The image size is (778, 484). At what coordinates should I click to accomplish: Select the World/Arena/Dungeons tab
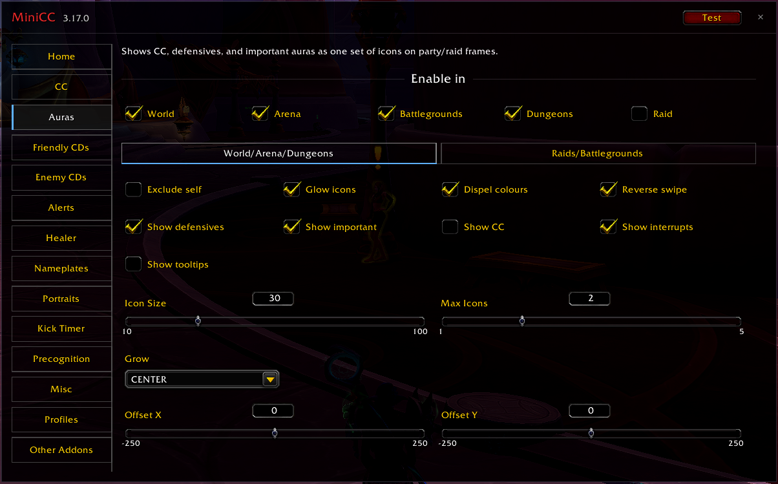pyautogui.click(x=279, y=154)
